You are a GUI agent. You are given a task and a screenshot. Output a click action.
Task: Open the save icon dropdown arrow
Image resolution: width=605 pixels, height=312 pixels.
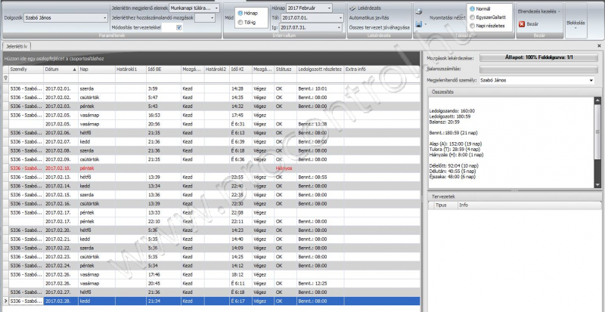426,25
